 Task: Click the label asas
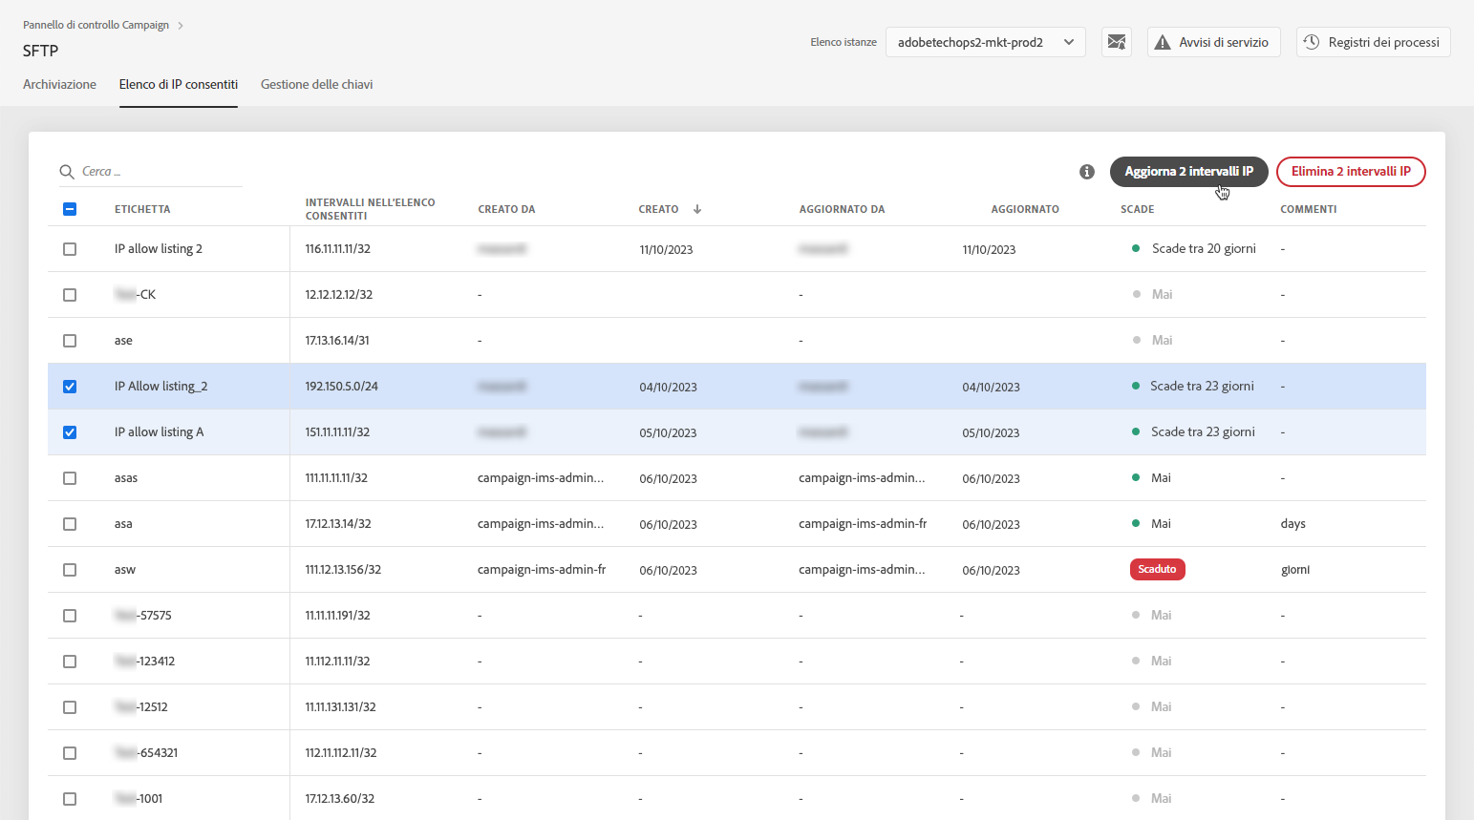[126, 478]
